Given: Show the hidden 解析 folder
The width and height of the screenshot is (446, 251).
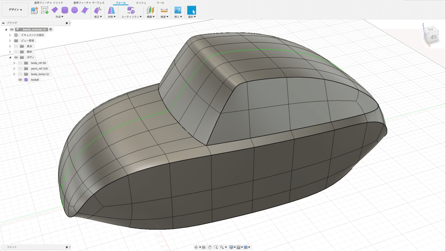Looking at the screenshot, I should [x=16, y=52].
